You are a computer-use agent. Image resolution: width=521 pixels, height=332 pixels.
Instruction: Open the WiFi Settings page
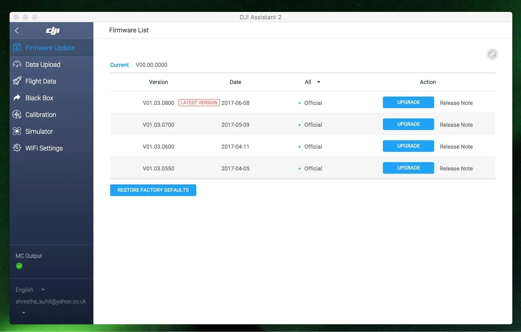click(52, 148)
